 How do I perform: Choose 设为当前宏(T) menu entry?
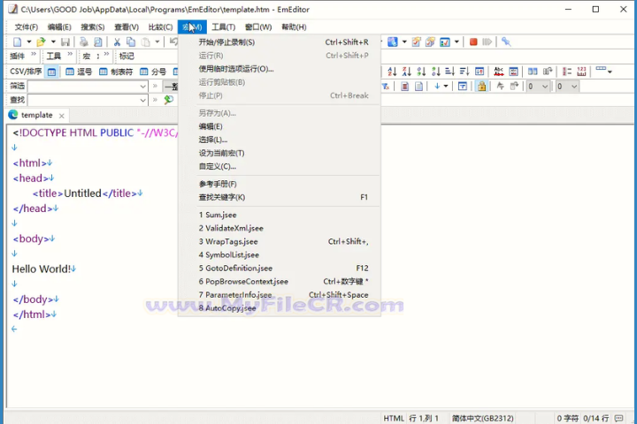pyautogui.click(x=280, y=154)
